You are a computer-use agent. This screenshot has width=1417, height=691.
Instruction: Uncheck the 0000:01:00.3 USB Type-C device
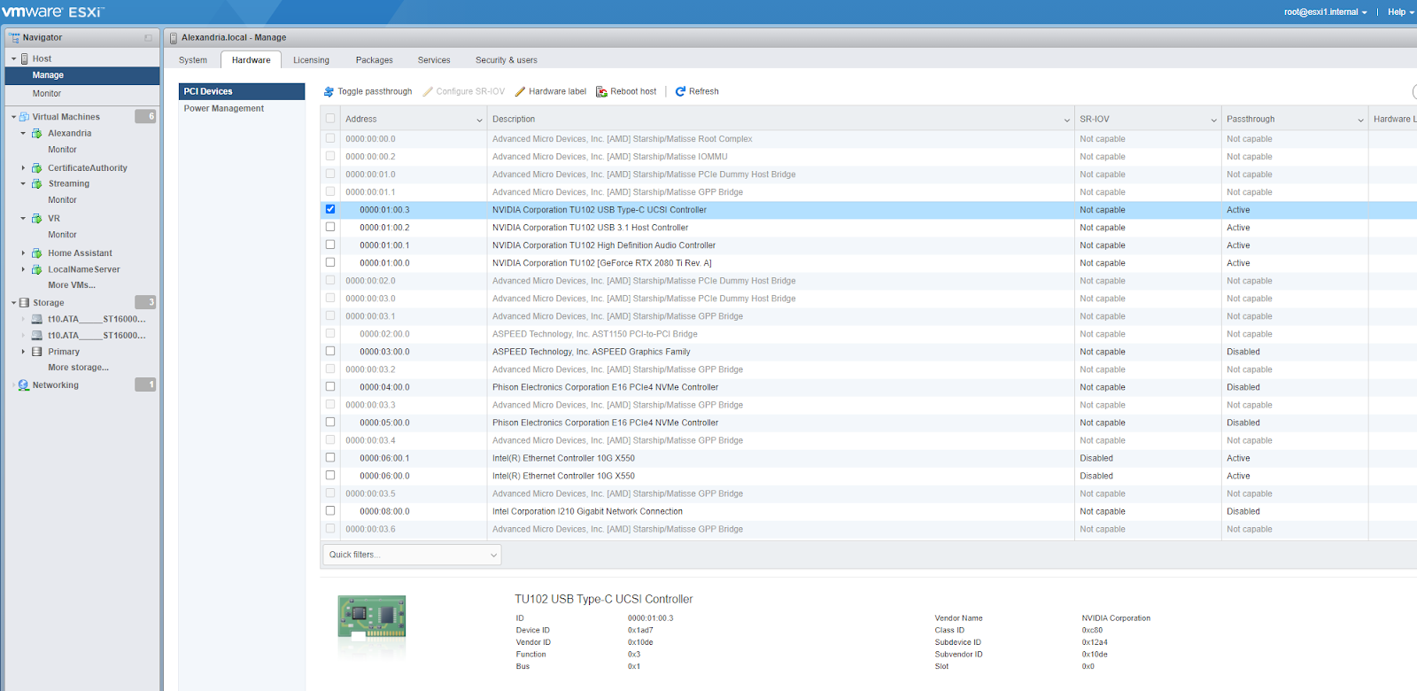330,209
